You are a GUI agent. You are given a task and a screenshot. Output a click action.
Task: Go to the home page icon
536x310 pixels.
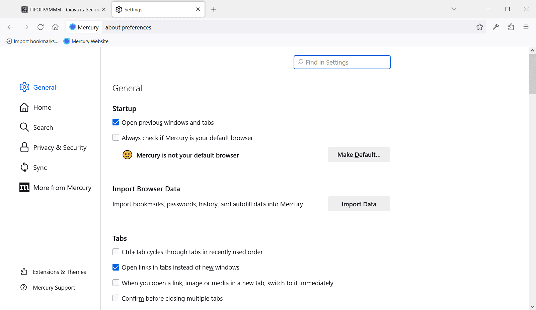coord(56,27)
